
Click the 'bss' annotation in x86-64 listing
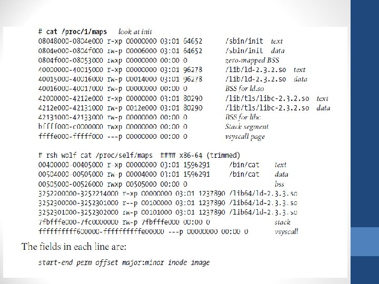tap(279, 184)
